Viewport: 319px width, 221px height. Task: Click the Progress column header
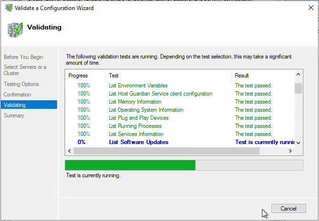[x=86, y=76]
